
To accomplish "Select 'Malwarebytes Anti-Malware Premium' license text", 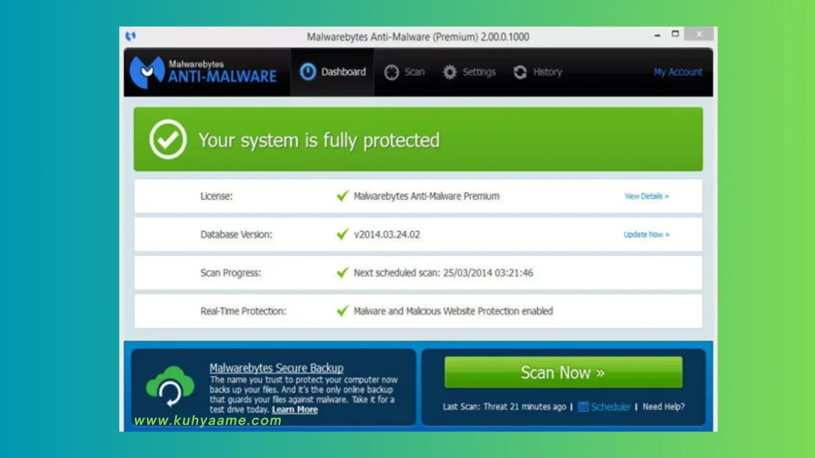I will pos(427,196).
